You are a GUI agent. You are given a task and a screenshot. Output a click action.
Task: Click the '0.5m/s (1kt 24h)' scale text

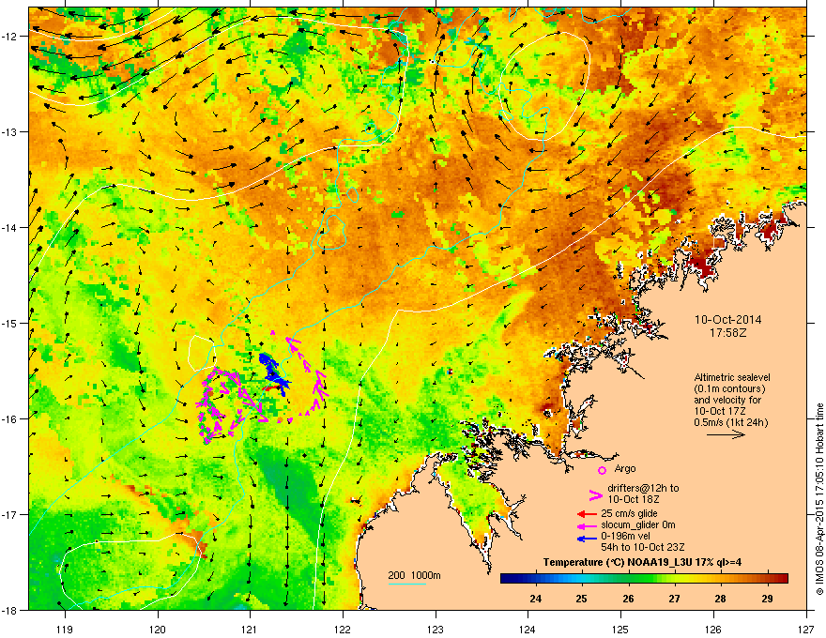point(730,422)
